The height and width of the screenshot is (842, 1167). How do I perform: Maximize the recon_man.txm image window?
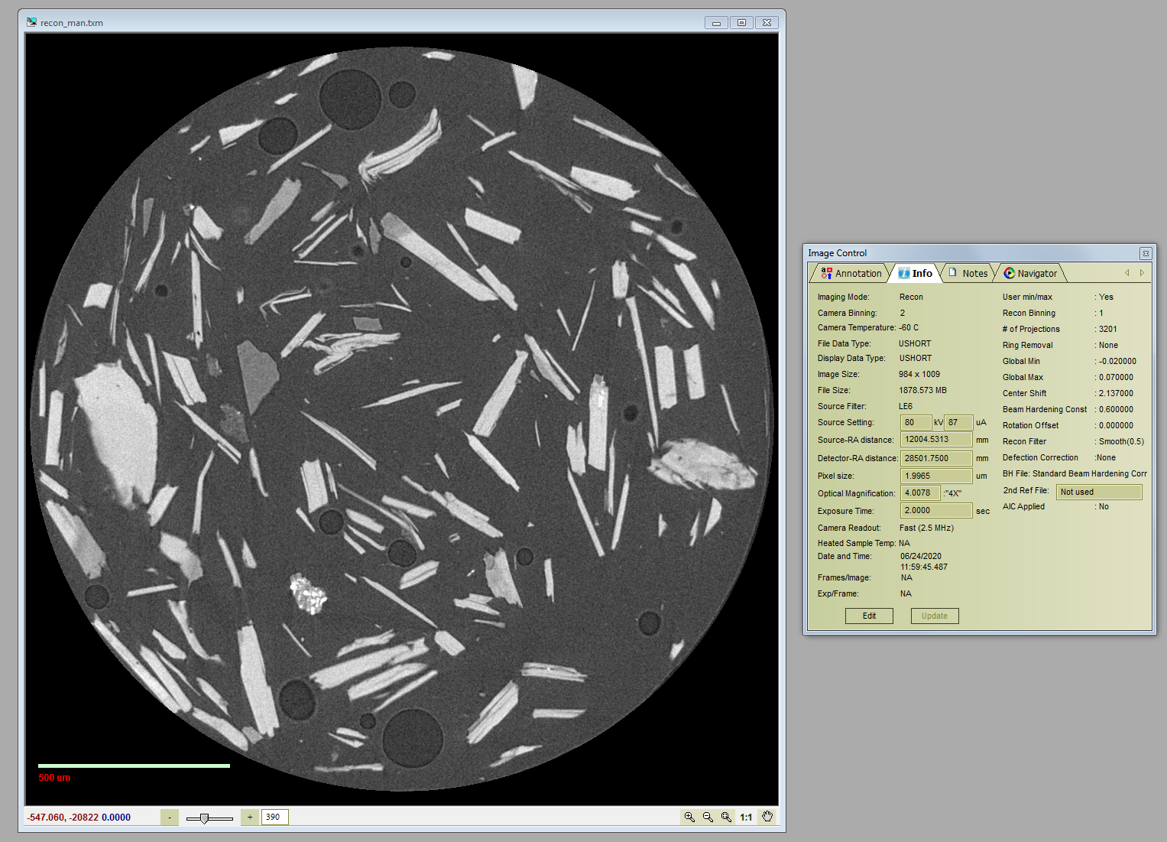(x=741, y=22)
